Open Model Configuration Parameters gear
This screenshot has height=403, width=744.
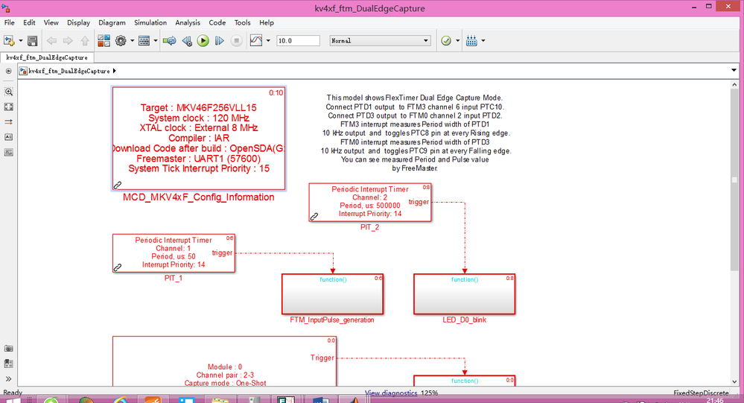point(121,41)
